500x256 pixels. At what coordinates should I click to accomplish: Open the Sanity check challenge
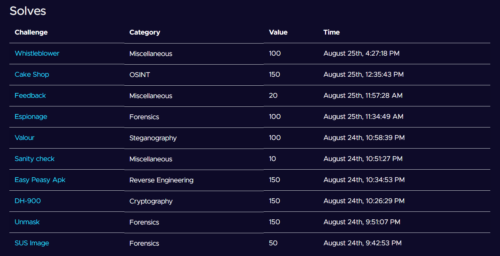[35, 159]
